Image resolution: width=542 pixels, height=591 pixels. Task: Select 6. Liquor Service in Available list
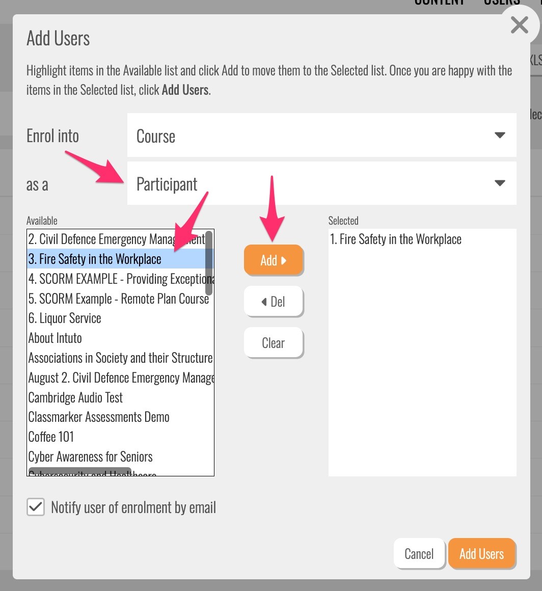click(65, 319)
